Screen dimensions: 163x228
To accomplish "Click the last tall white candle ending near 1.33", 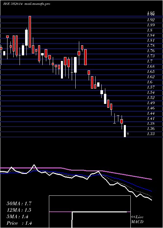I will click(x=125, y=131).
